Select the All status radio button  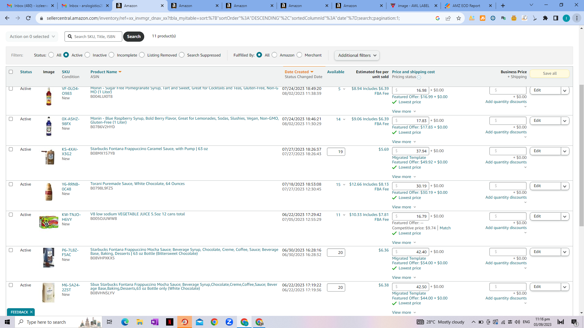[x=51, y=55]
